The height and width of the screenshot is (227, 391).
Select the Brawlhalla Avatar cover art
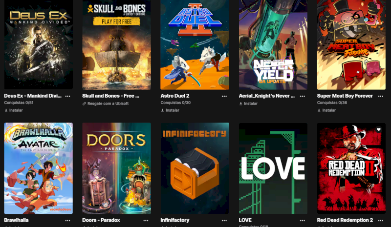click(39, 168)
